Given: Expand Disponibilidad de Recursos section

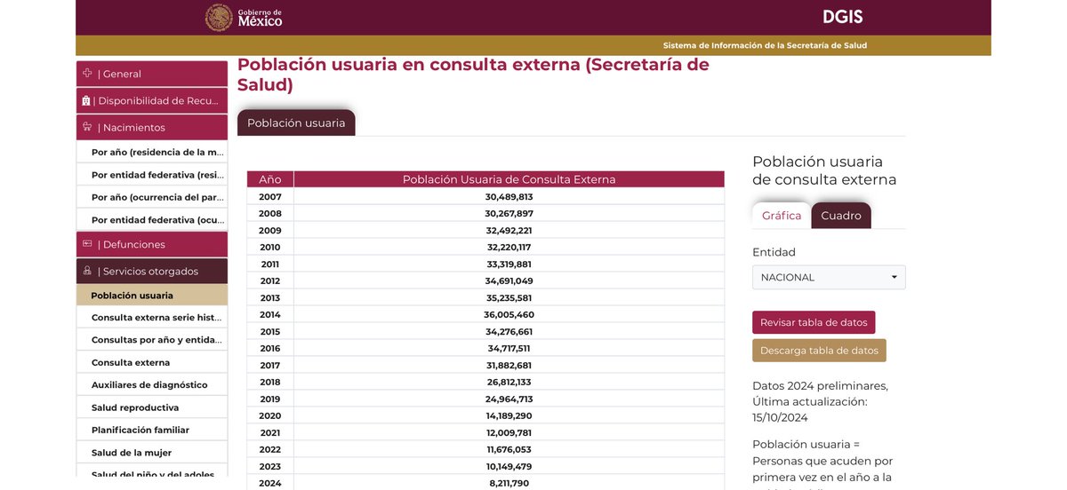Looking at the screenshot, I should pos(152,100).
